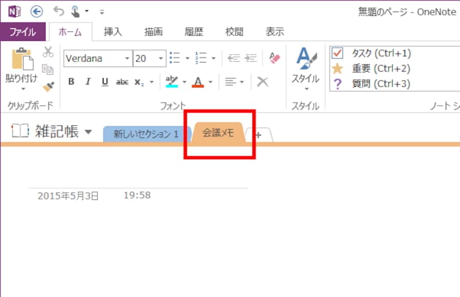
Task: Switch to the 挿入 tab
Action: (113, 32)
